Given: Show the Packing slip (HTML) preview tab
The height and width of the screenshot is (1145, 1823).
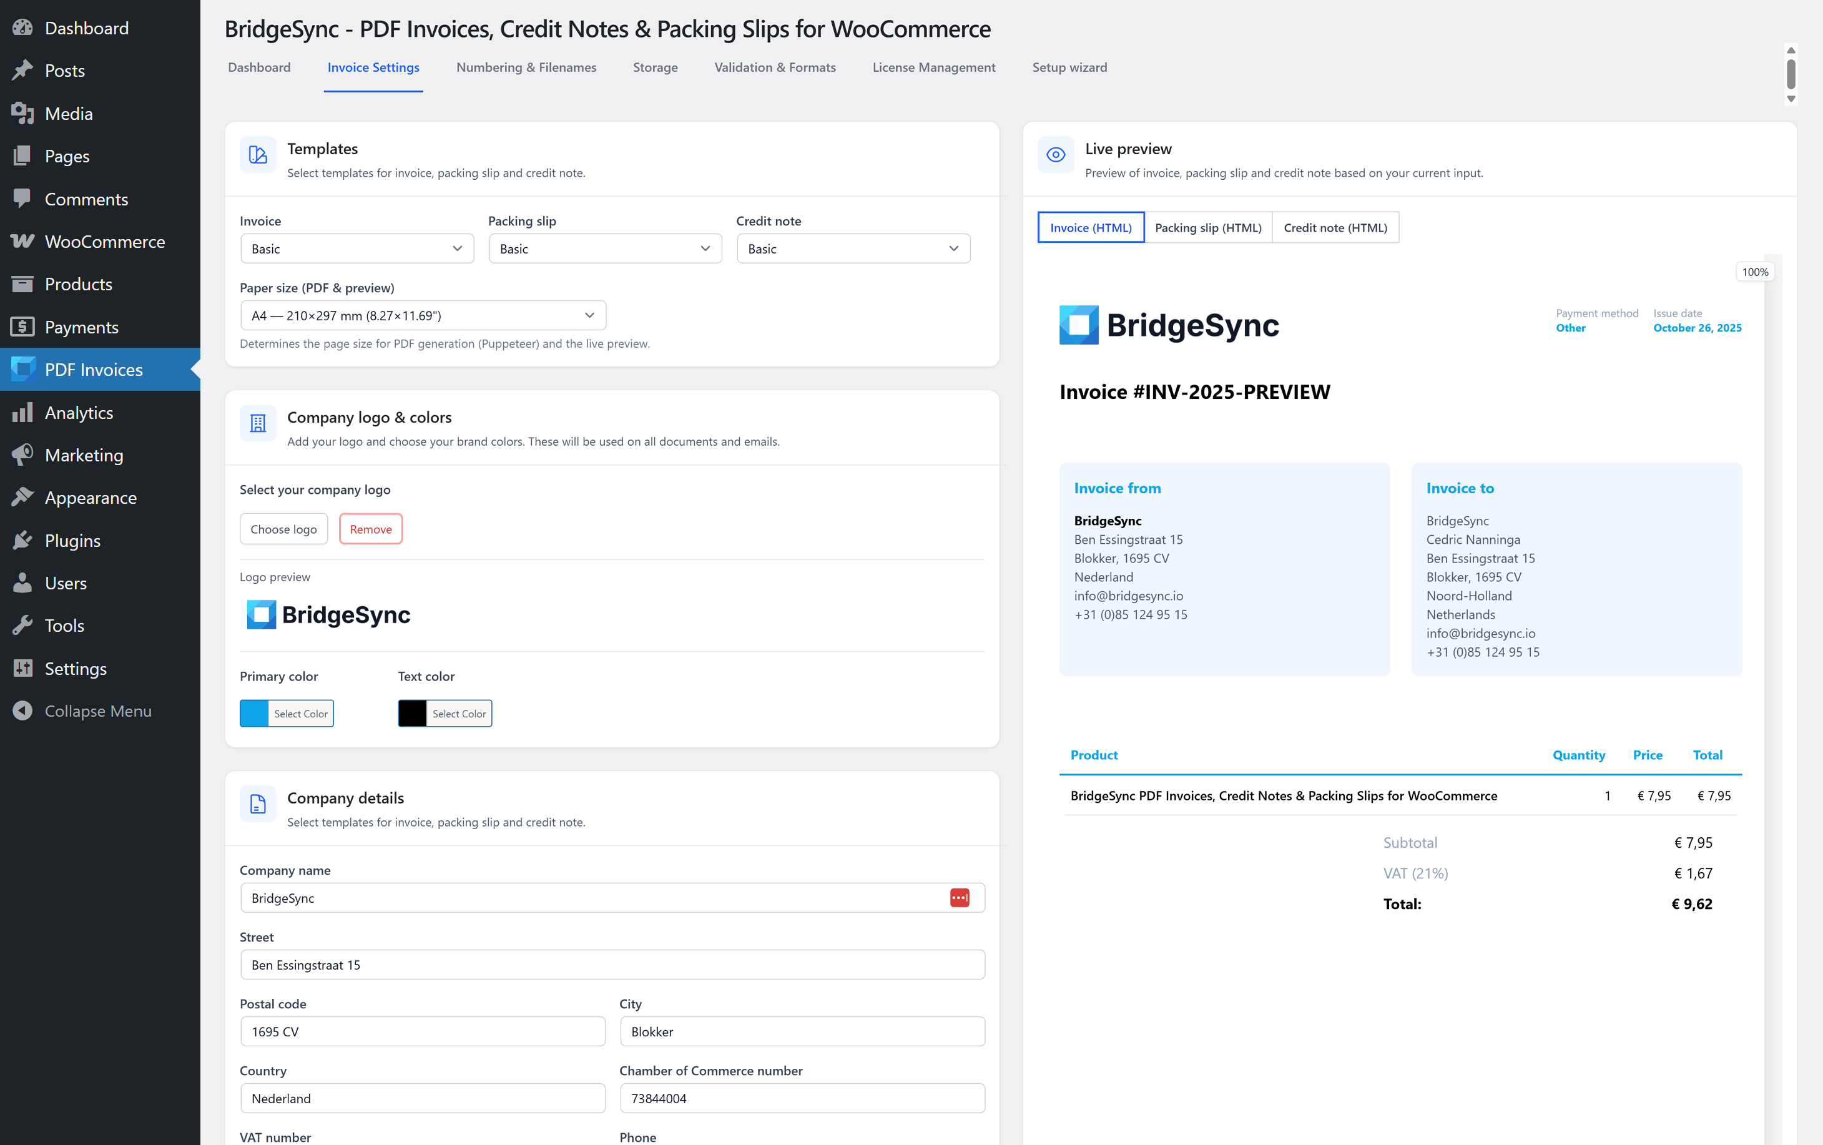Looking at the screenshot, I should [1207, 228].
